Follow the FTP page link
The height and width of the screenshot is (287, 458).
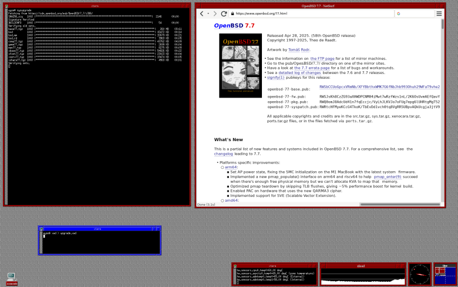point(322,58)
